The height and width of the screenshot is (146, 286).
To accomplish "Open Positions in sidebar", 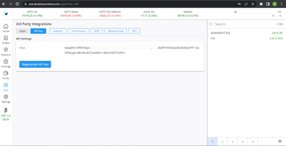I will [x=6, y=52].
